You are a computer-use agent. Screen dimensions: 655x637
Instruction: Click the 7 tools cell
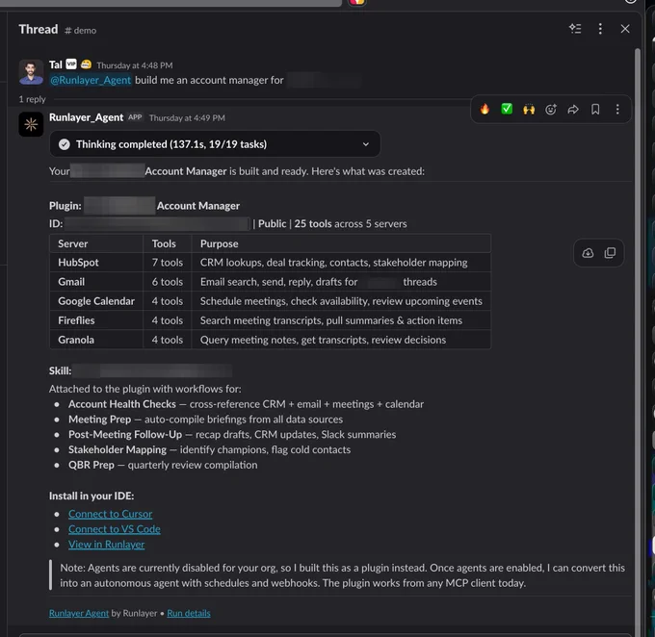coord(168,263)
